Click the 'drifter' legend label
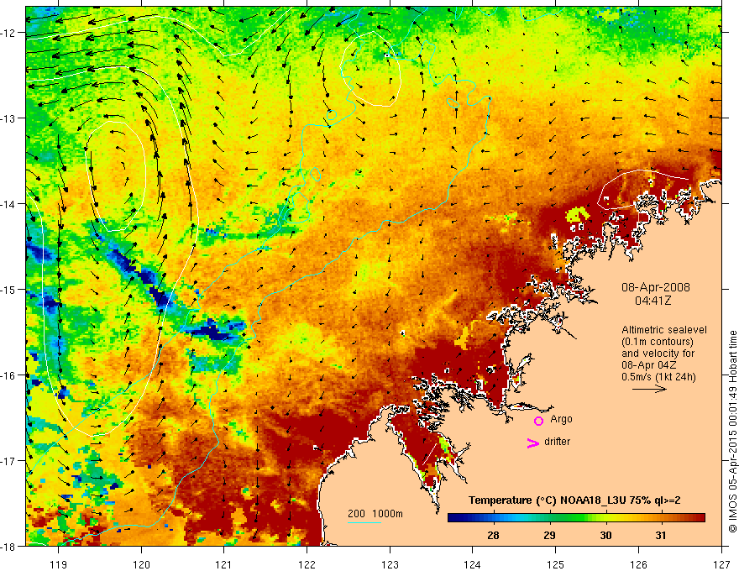The image size is (739, 571). pos(557,442)
